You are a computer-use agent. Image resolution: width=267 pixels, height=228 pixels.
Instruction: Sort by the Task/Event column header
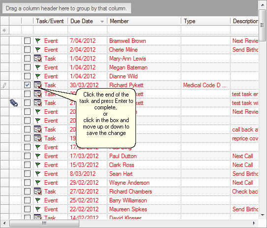coord(50,21)
